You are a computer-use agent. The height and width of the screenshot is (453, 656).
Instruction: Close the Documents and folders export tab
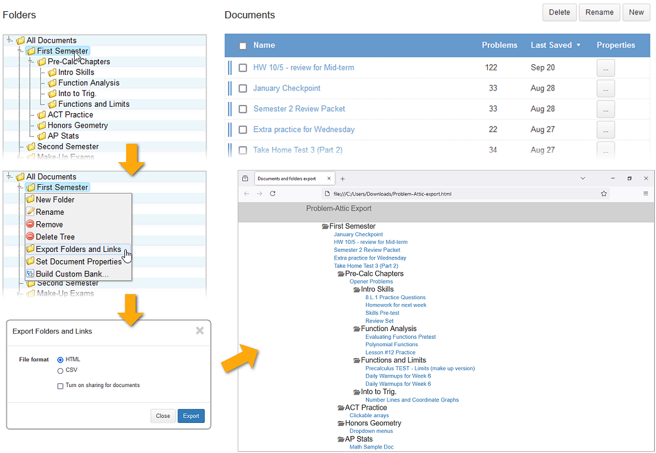(x=329, y=178)
